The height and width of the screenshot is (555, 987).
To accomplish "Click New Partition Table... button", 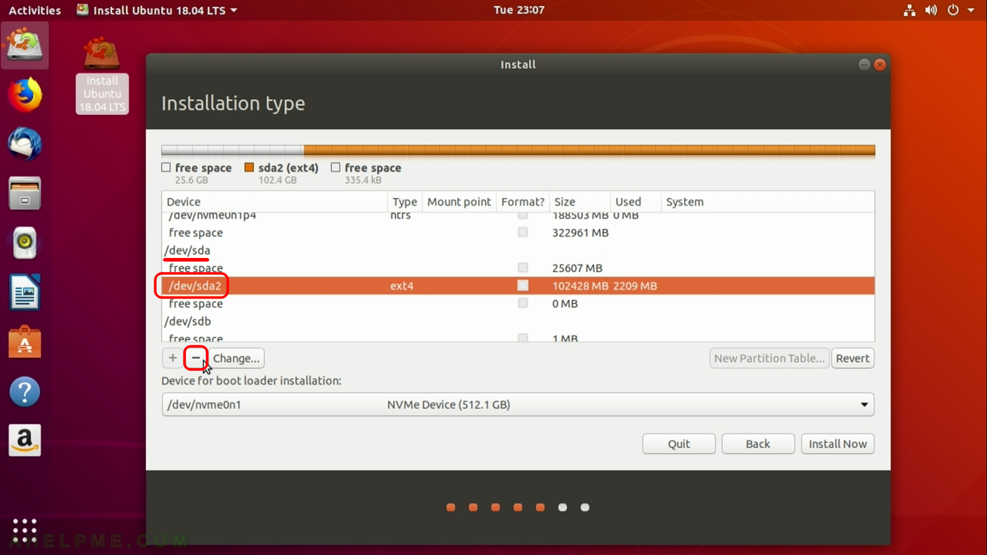I will 769,358.
